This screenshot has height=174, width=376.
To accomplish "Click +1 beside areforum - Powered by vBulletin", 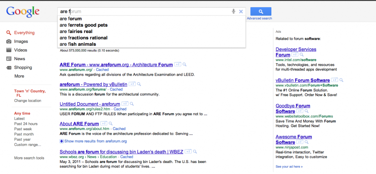I will pos(132,84).
